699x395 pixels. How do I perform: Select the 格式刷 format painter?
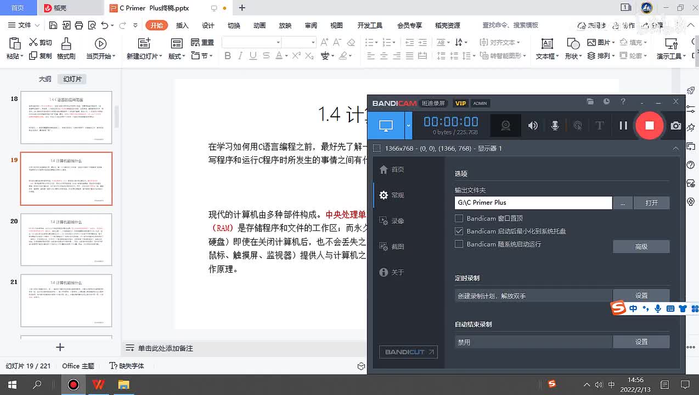[66, 49]
